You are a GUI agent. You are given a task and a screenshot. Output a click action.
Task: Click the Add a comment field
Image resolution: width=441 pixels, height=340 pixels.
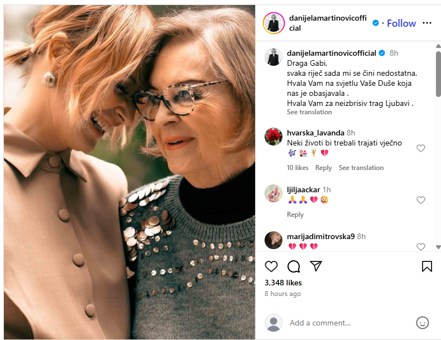[x=346, y=323]
